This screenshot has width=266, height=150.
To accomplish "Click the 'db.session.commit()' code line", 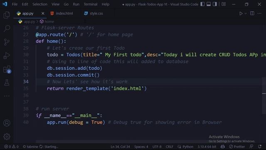I will (73, 75).
